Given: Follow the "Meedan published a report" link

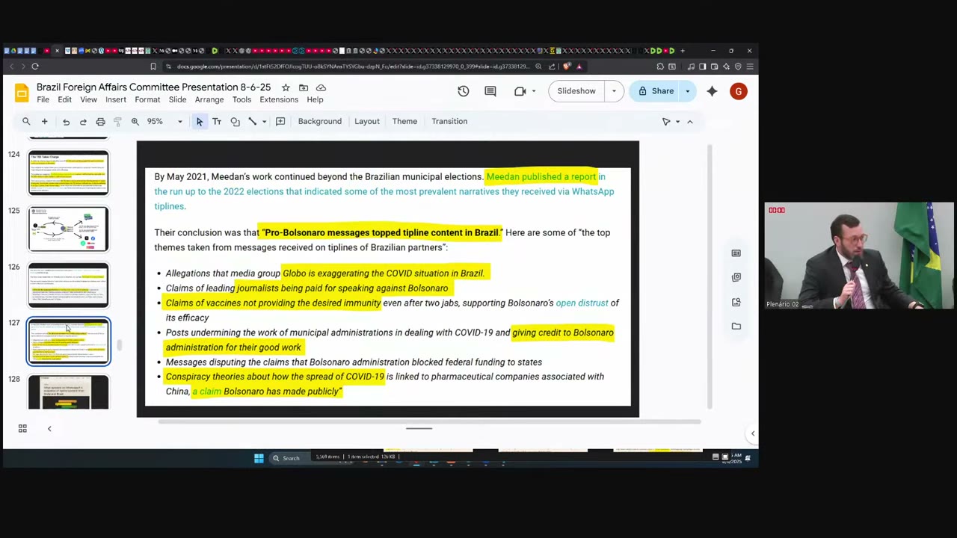Looking at the screenshot, I should tap(541, 177).
